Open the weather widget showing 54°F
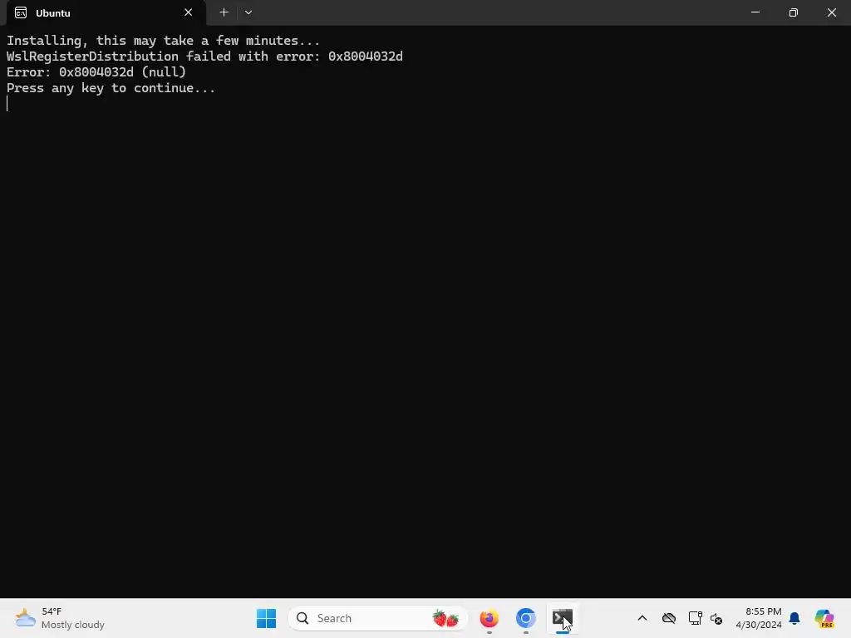This screenshot has height=638, width=851. (x=60, y=618)
